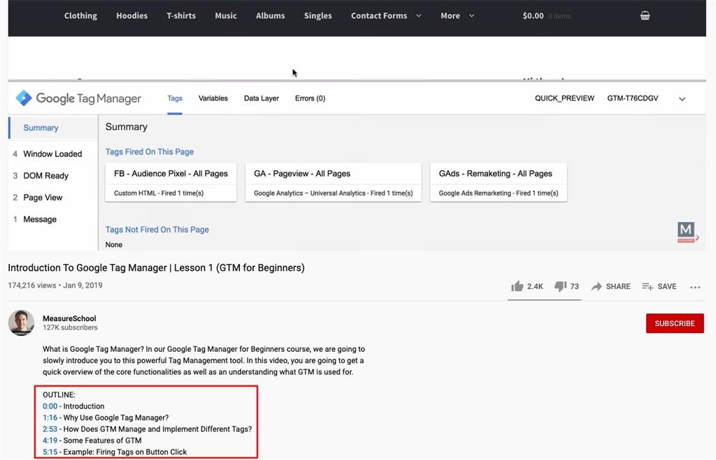Collapse the GTM debug panel chevron
The image size is (716, 460).
tap(682, 99)
